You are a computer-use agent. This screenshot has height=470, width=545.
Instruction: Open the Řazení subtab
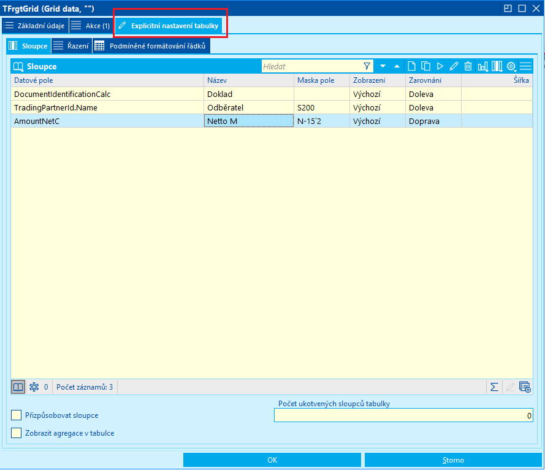(x=72, y=46)
